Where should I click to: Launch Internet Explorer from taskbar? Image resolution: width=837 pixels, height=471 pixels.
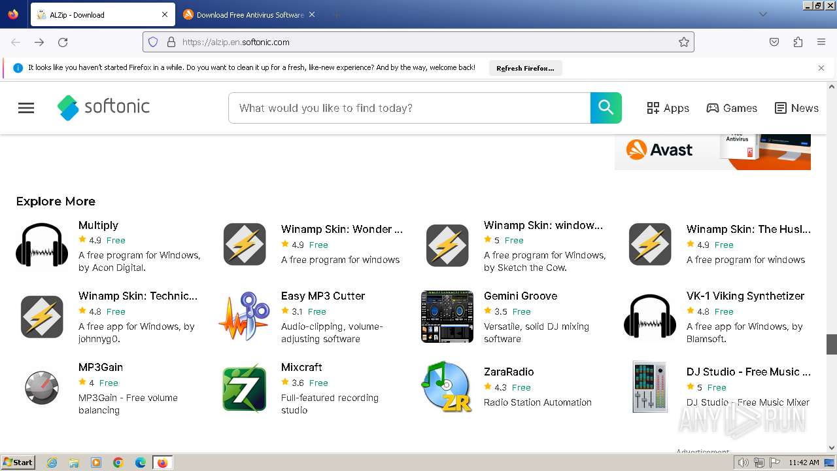[x=52, y=462]
